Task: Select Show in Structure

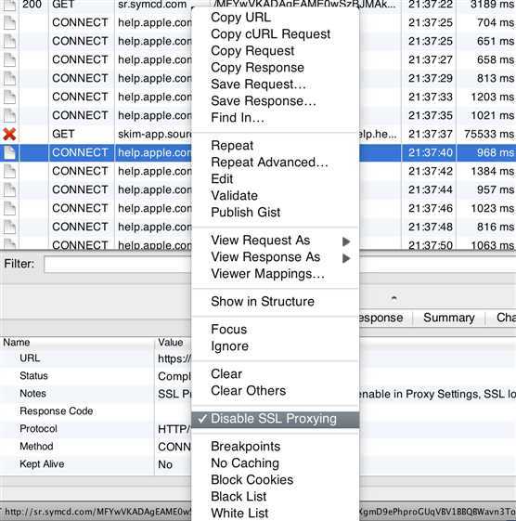Action: (263, 302)
